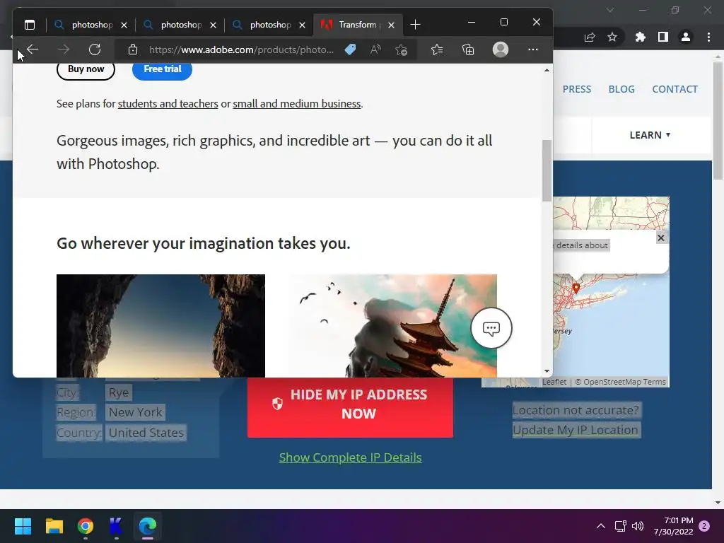
Task: Open small and medium business link
Action: coord(297,103)
